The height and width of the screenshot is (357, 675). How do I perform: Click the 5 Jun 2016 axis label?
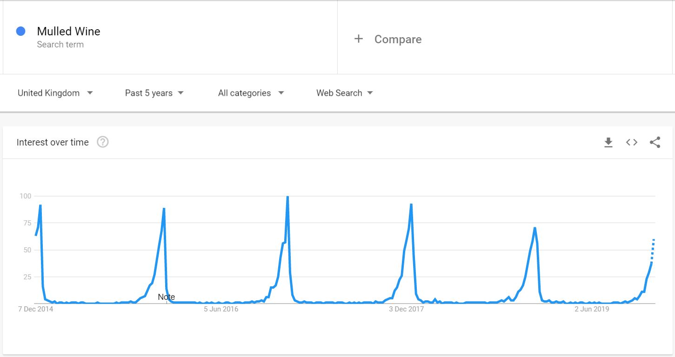[221, 309]
